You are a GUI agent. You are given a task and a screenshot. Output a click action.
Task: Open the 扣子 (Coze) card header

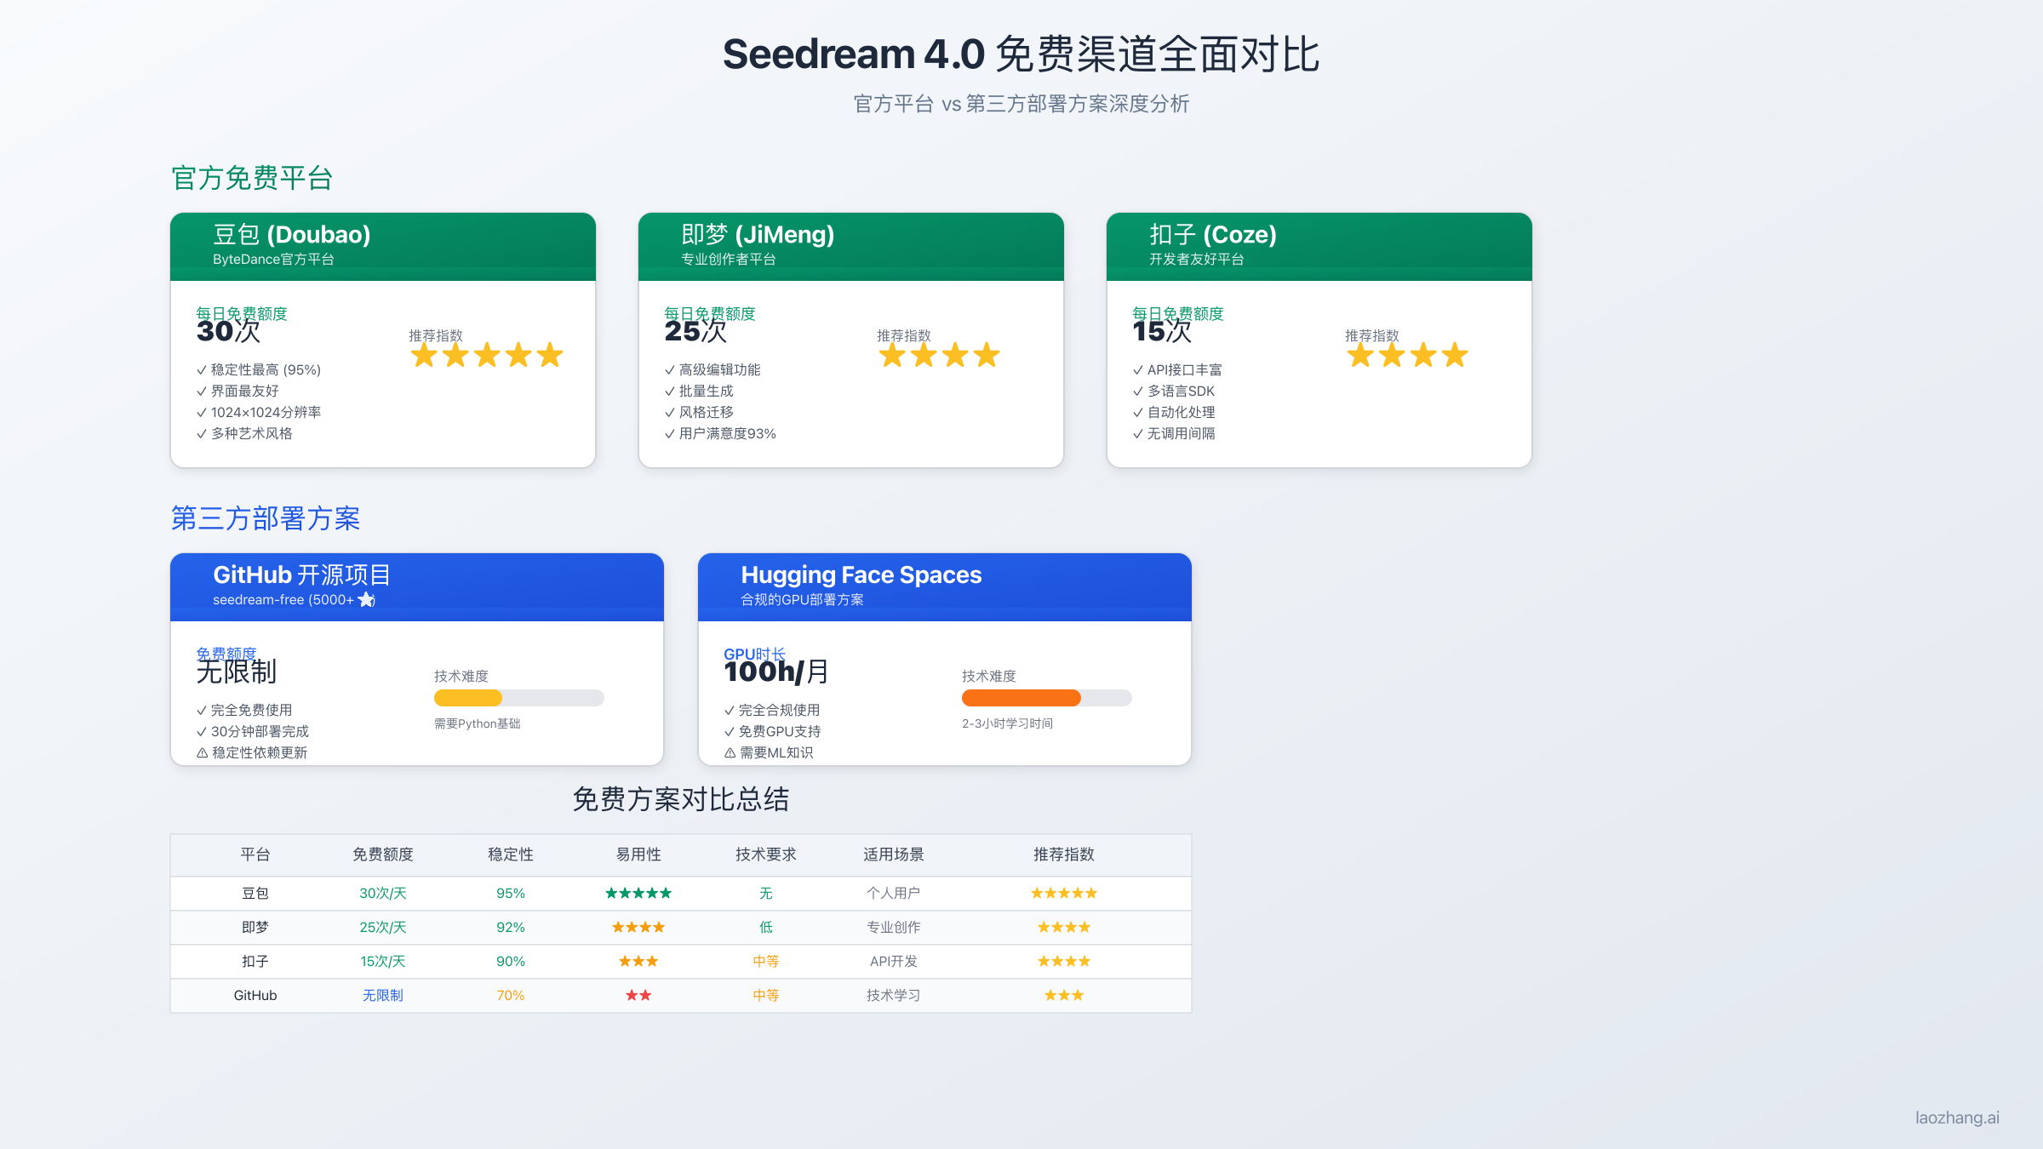click(1319, 247)
